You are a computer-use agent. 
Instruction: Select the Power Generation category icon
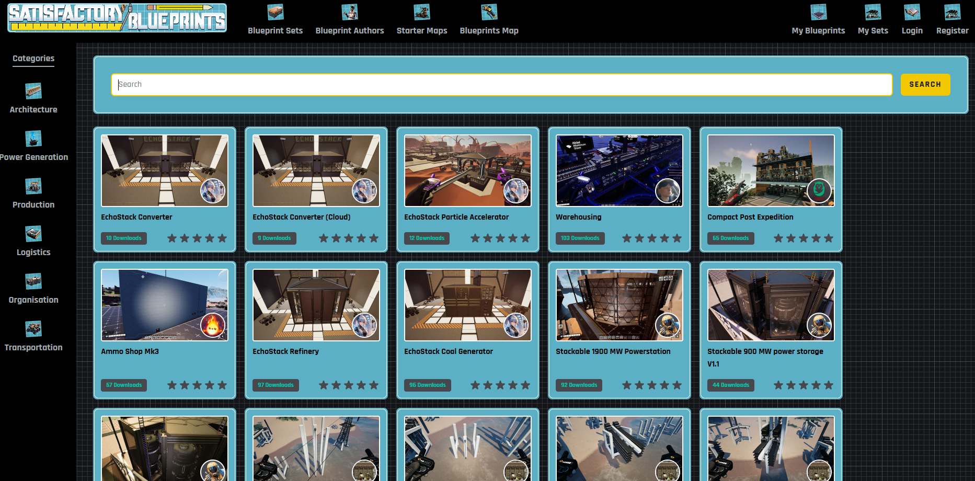[33, 139]
